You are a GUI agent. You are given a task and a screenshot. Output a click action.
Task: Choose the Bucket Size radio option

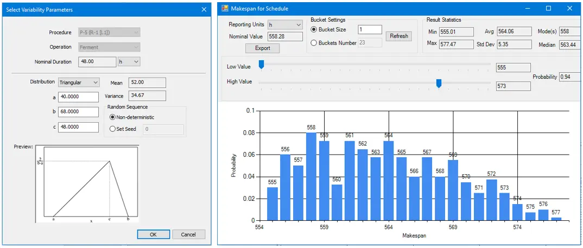point(314,29)
